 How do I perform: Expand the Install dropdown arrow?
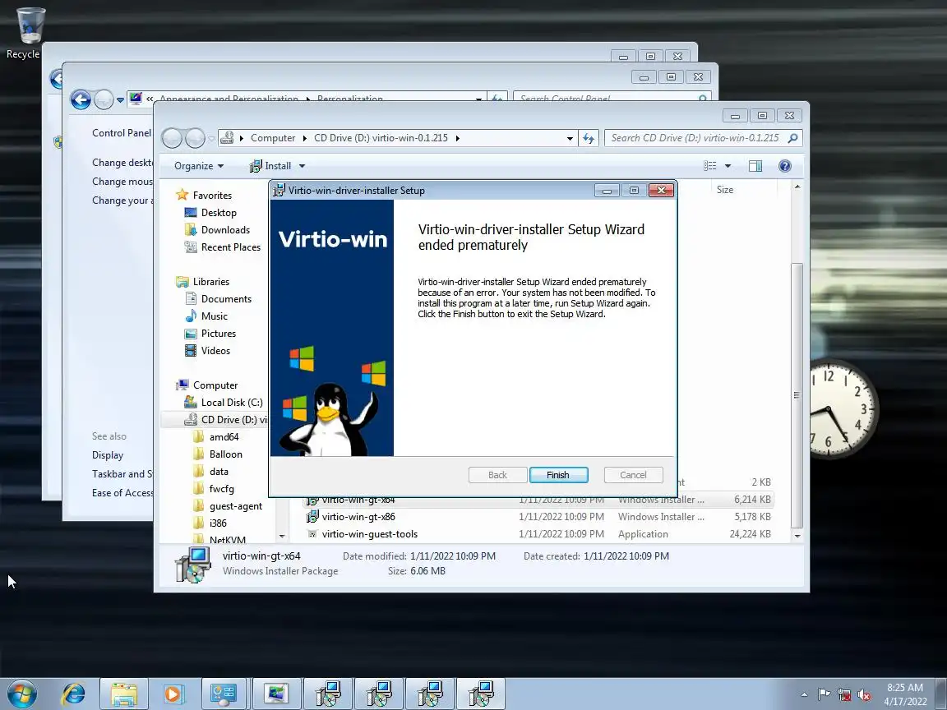pos(302,166)
